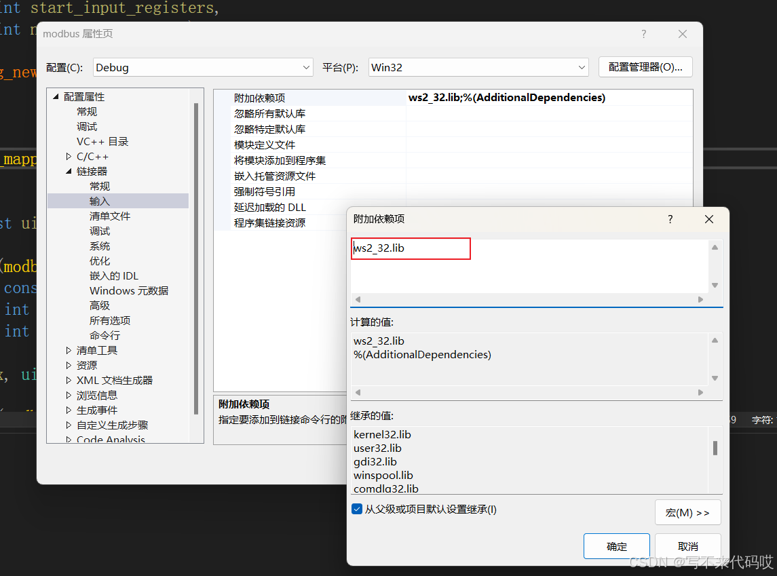Image resolution: width=777 pixels, height=576 pixels.
Task: Click the scrollbar beside the 继承的值 list
Action: pyautogui.click(x=713, y=448)
